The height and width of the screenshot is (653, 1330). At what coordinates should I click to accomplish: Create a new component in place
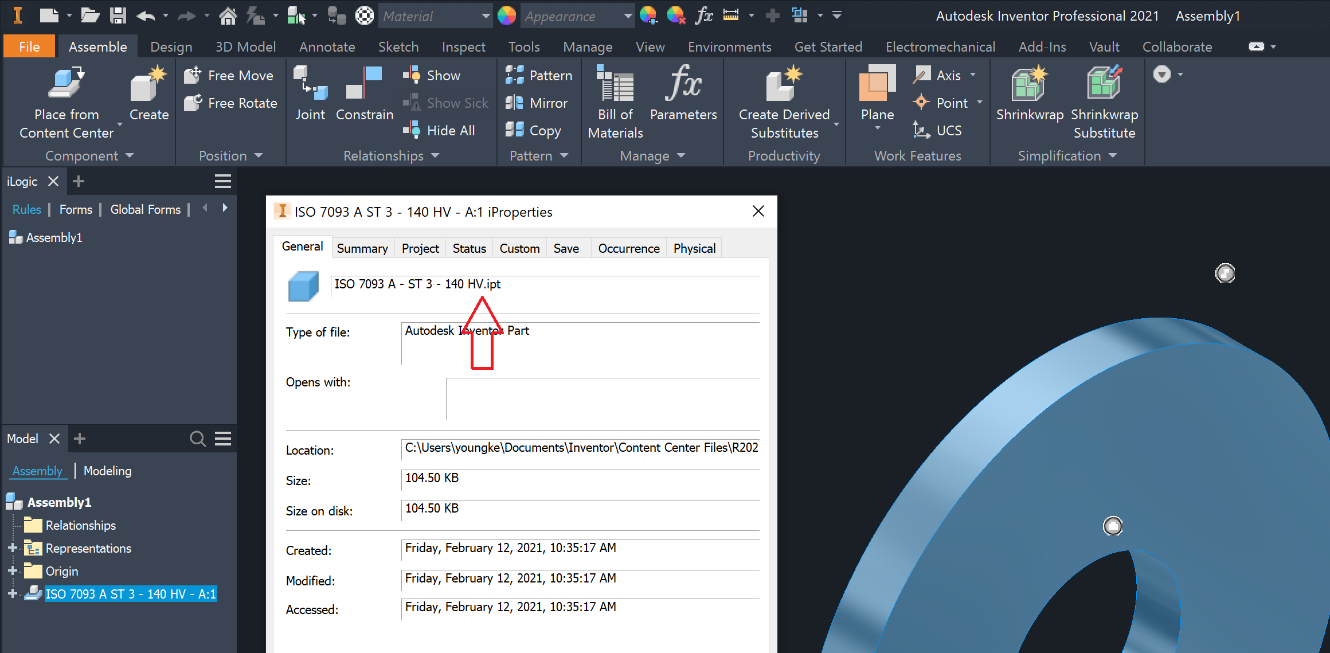[149, 93]
